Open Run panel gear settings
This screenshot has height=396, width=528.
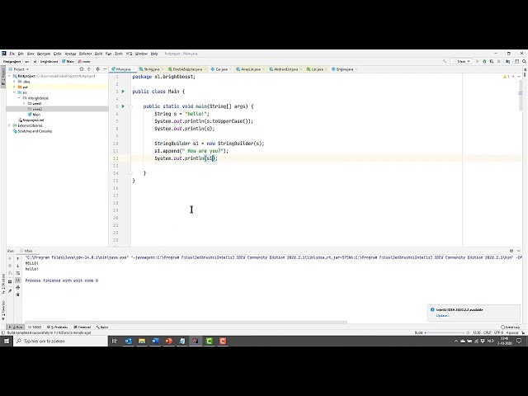tap(511, 251)
